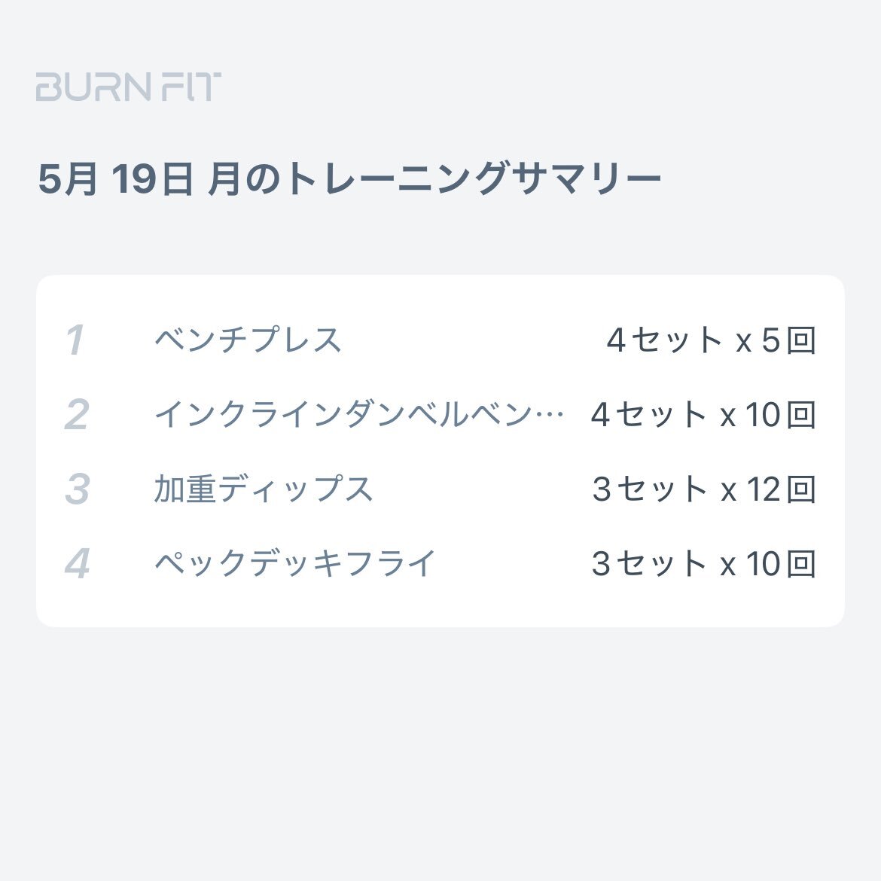Click the BURN part of the logo
The width and height of the screenshot is (881, 881).
point(93,87)
